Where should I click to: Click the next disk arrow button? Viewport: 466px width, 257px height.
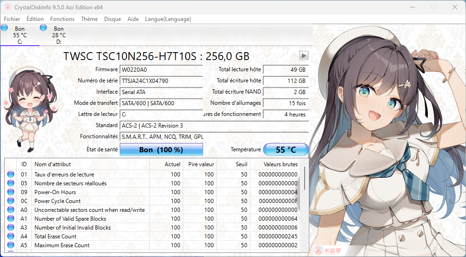(304, 55)
